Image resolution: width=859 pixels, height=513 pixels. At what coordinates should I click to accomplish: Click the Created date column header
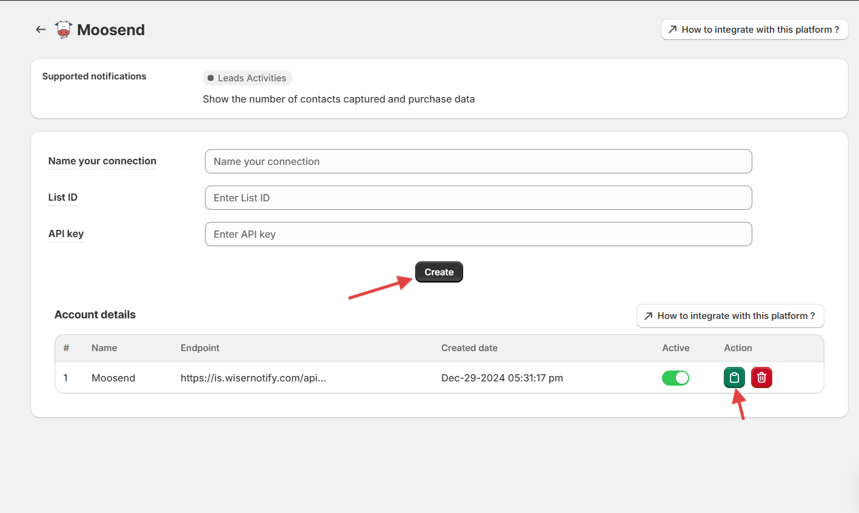pos(469,348)
